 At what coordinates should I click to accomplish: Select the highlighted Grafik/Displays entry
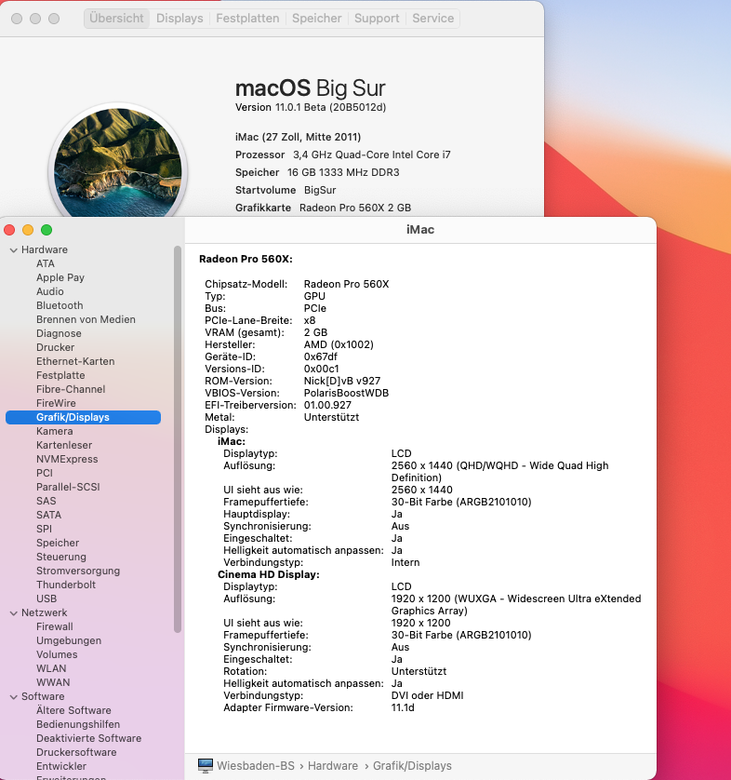point(83,417)
